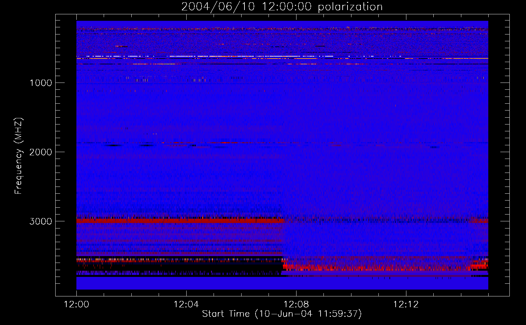Click the 12:04 time tick label
Screen dimensions: 526x325
click(x=186, y=305)
